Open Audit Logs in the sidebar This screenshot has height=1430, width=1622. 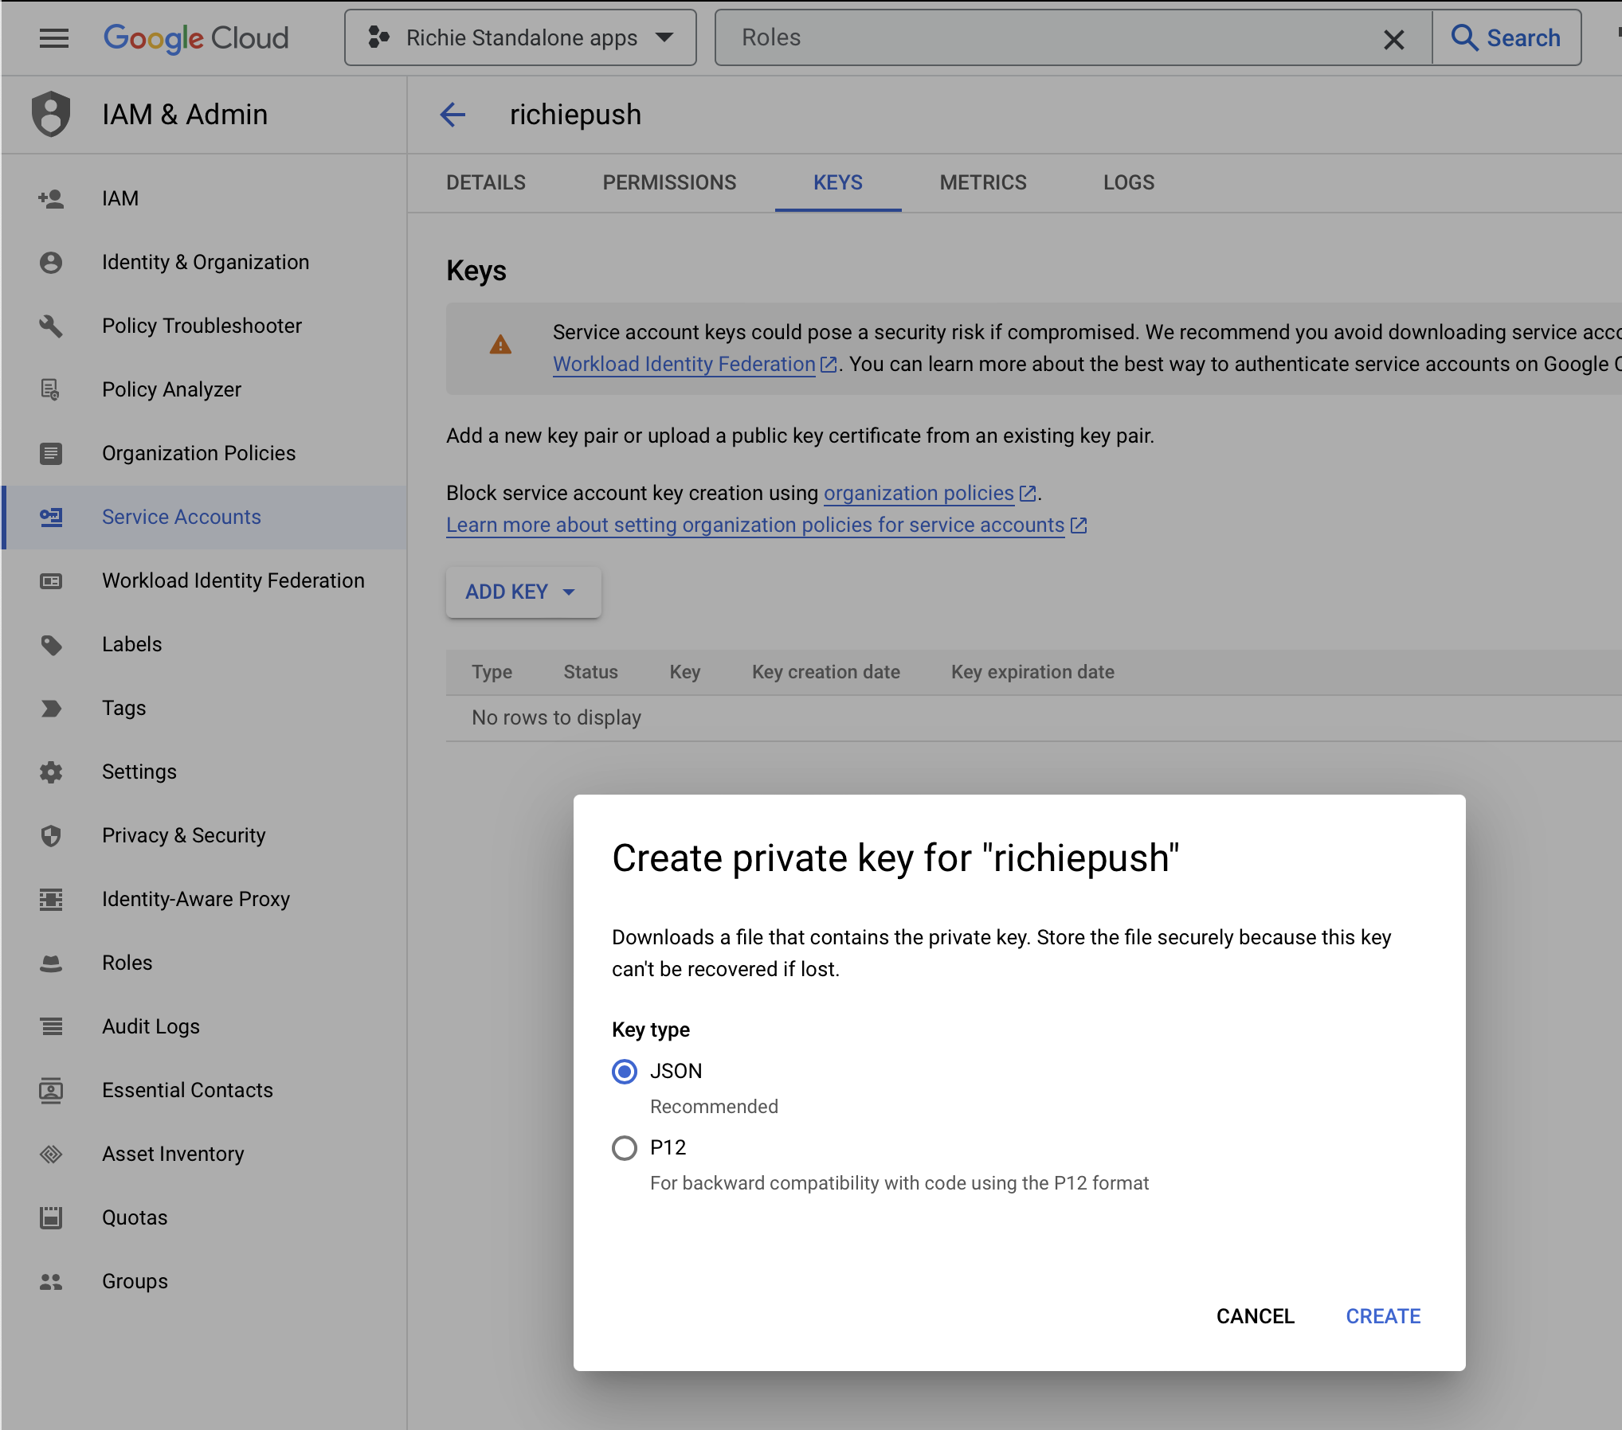pos(151,1026)
